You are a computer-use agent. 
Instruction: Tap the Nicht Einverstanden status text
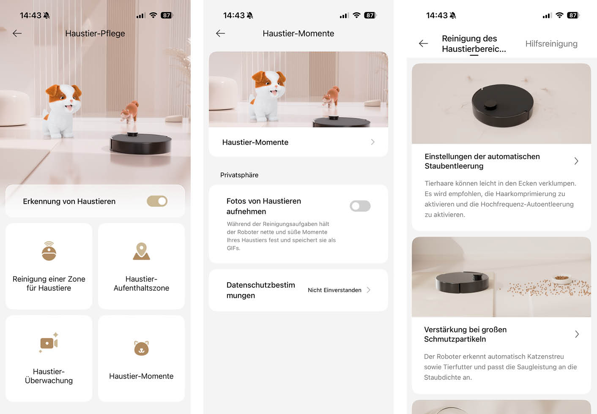(x=334, y=290)
